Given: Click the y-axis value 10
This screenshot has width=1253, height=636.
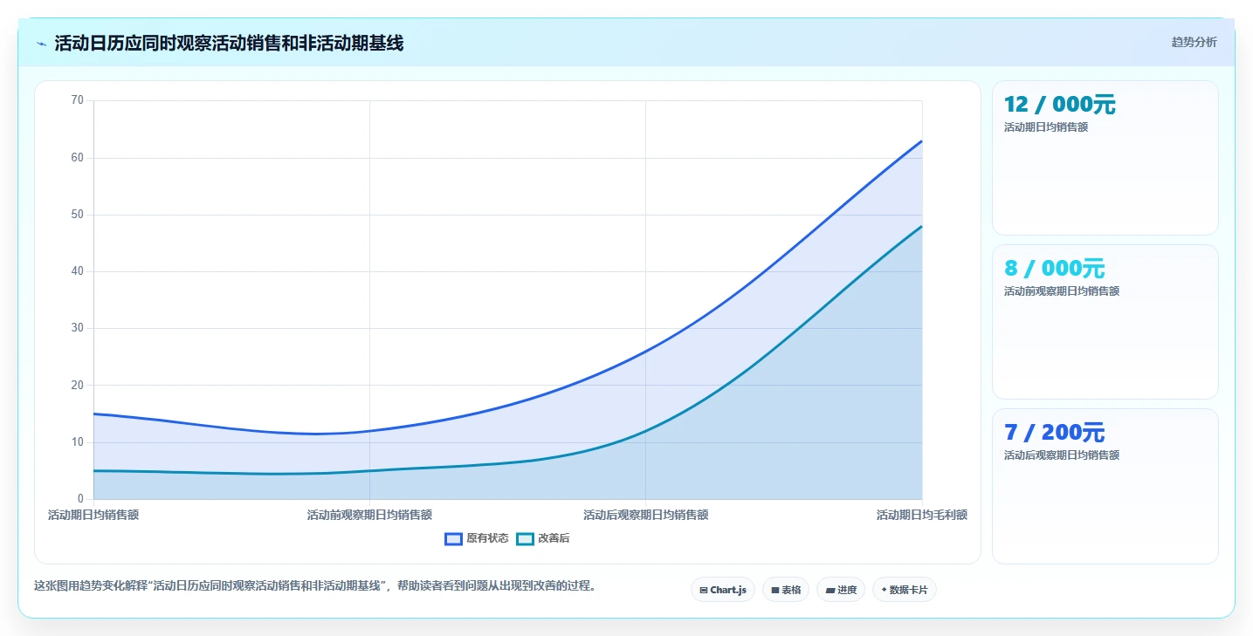Looking at the screenshot, I should (78, 442).
